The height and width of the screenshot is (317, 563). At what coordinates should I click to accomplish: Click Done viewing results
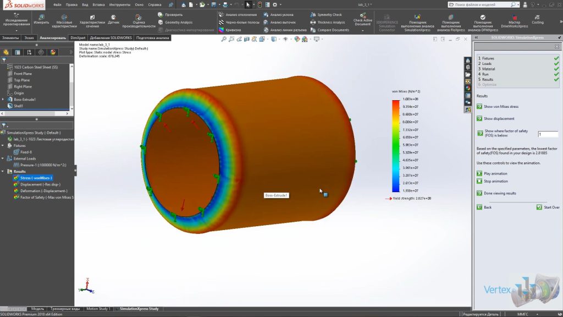[496, 193]
